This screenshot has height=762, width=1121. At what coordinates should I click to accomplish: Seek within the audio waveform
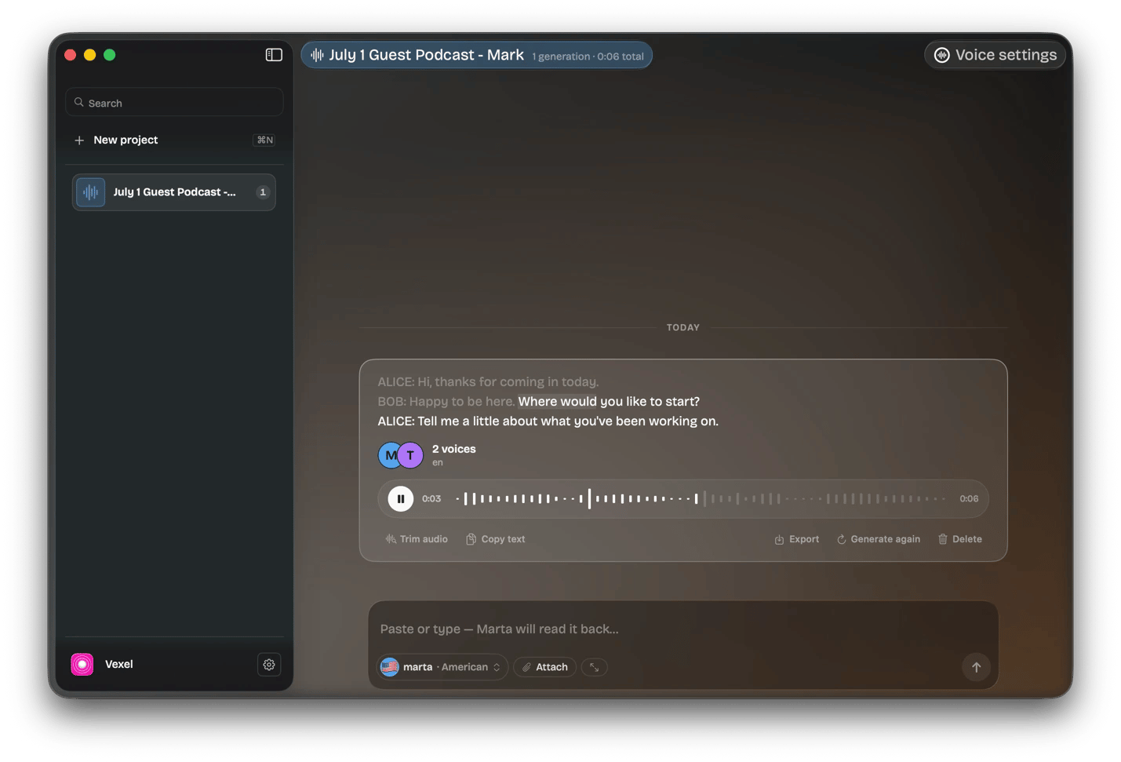(701, 498)
